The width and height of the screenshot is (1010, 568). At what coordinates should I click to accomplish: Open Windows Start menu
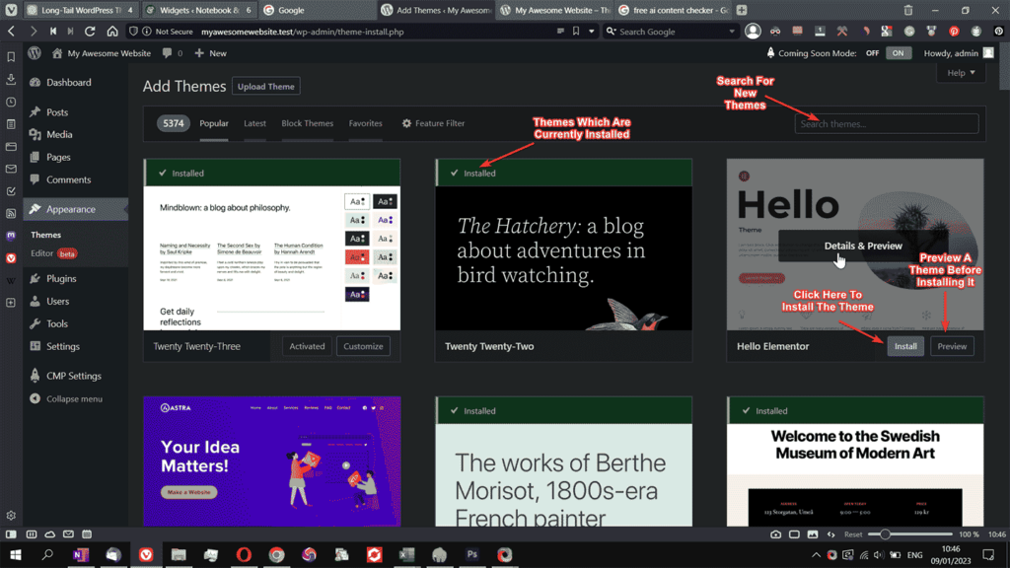pyautogui.click(x=16, y=554)
